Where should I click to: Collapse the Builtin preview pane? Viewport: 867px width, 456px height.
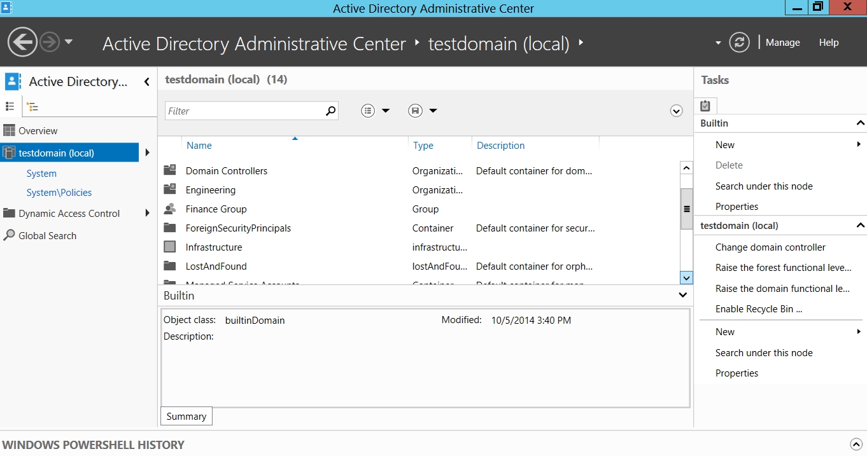coord(682,295)
